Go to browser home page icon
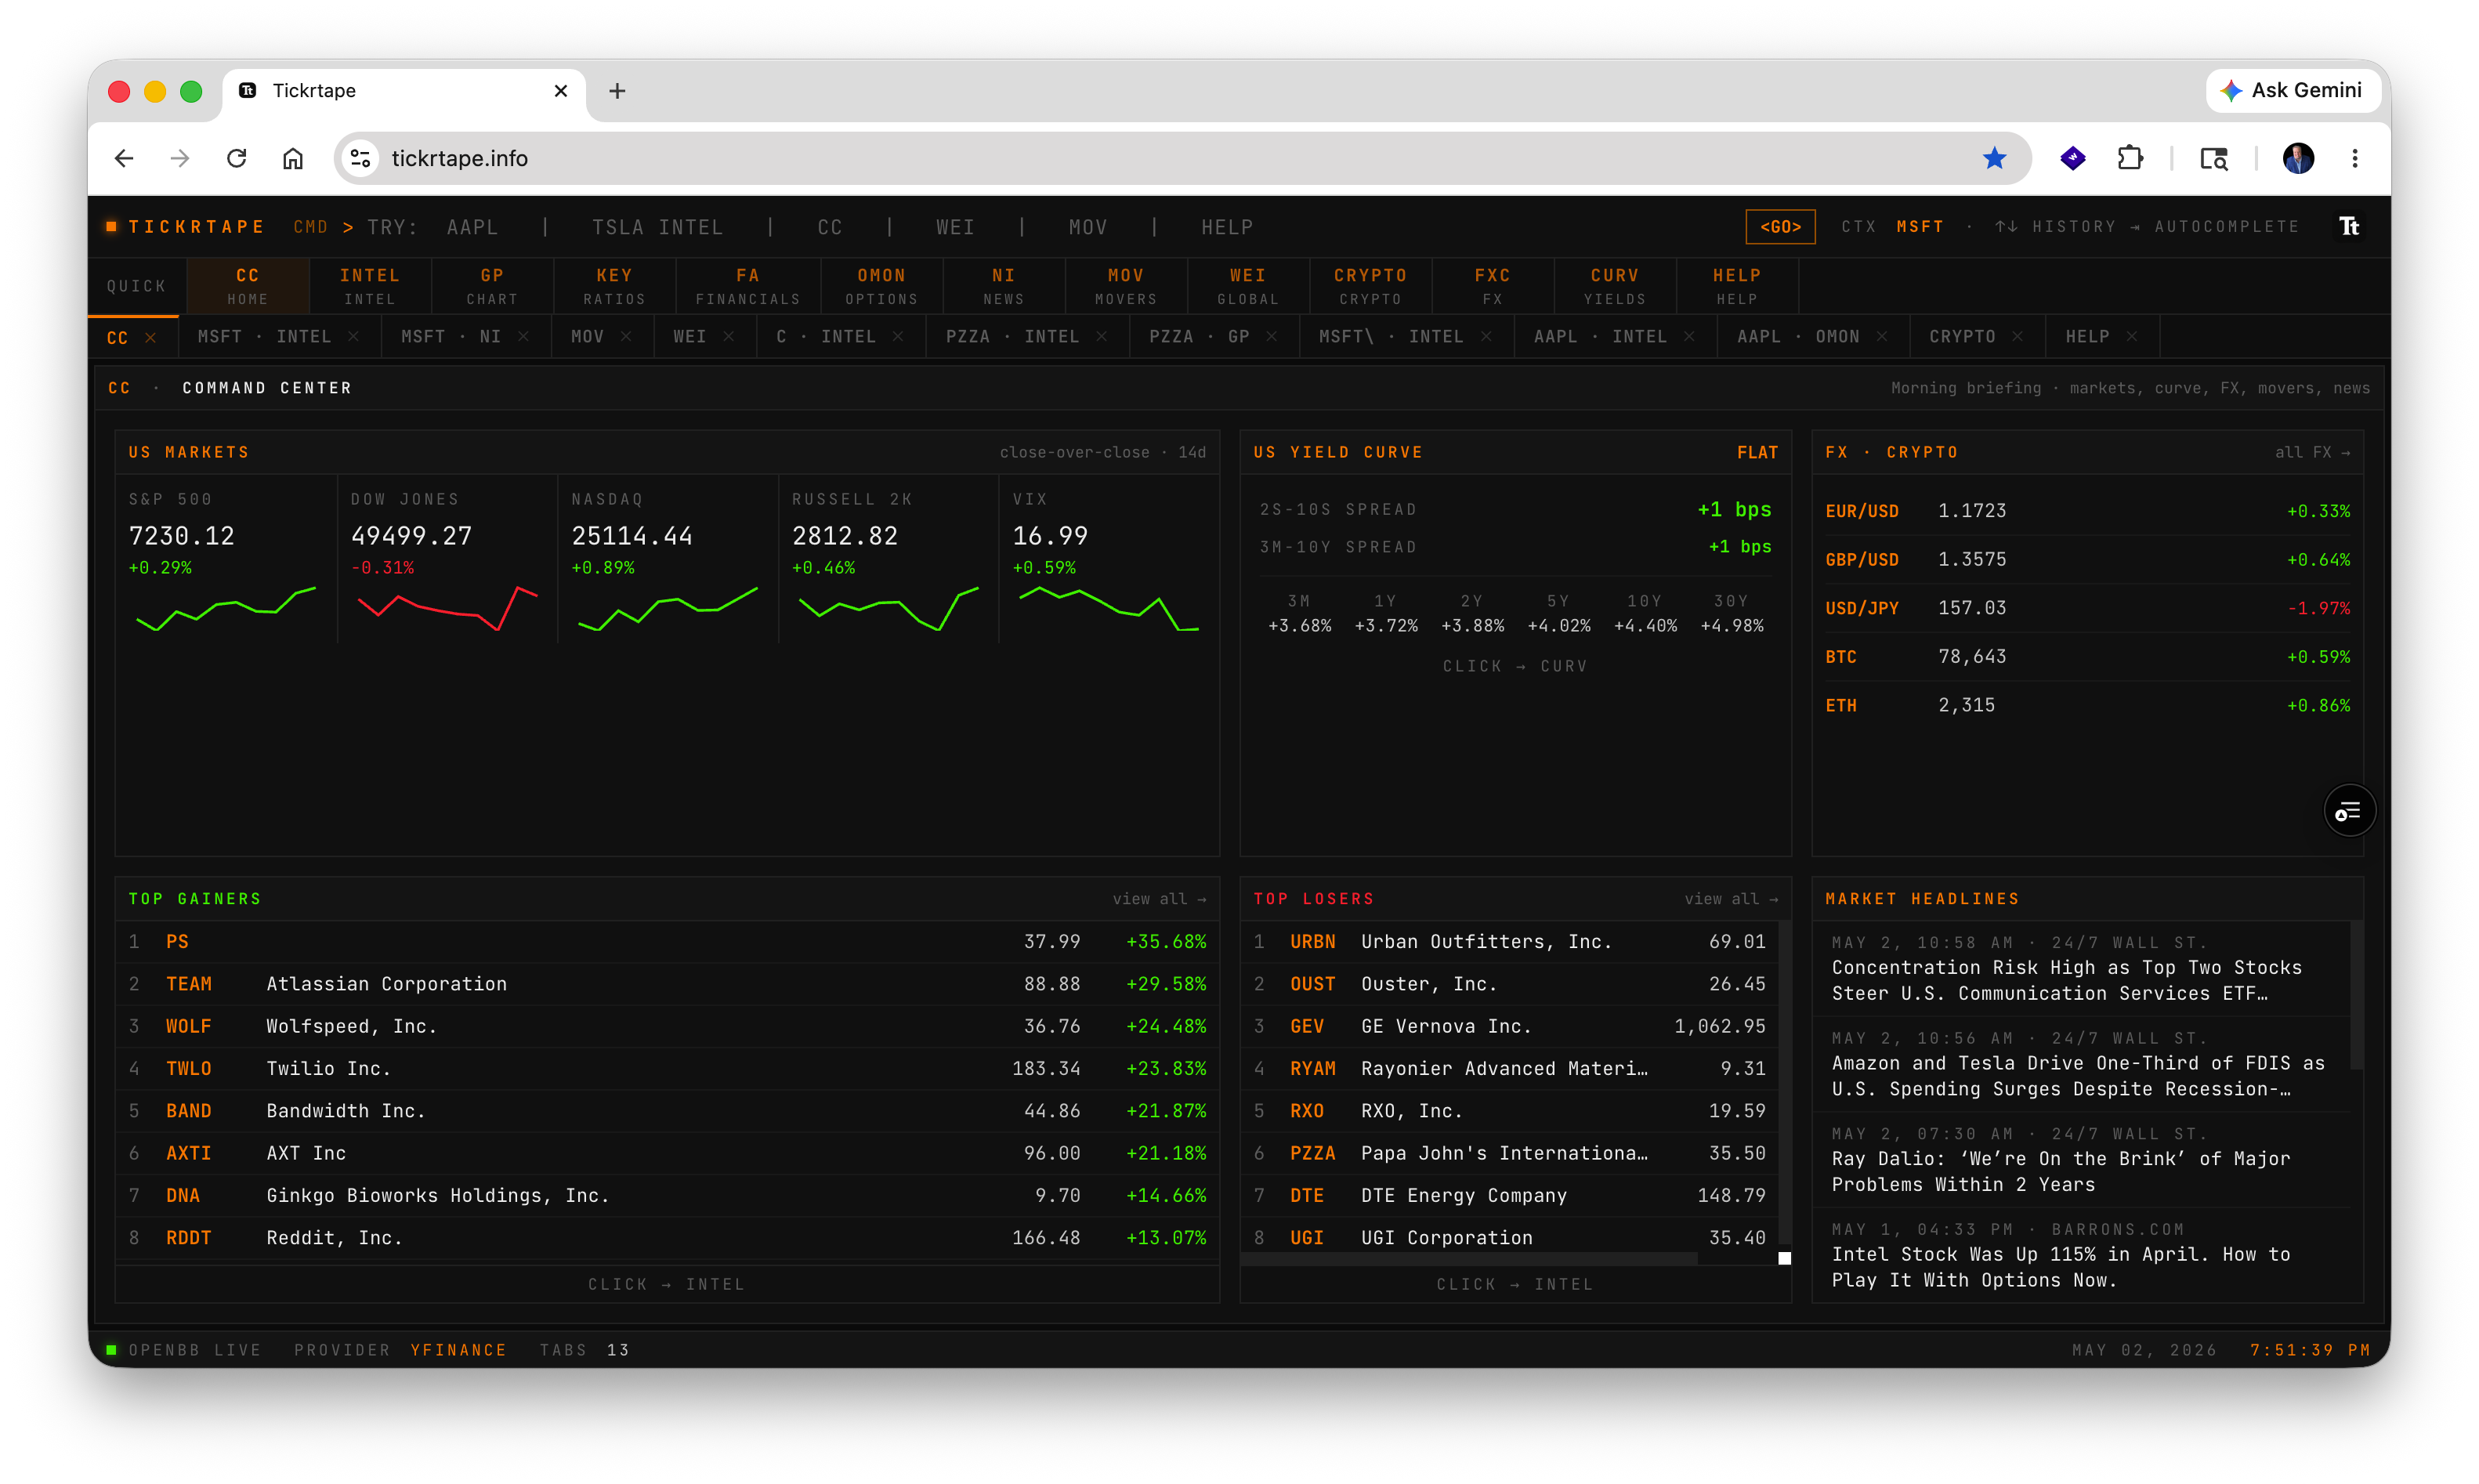The height and width of the screenshot is (1484, 2479). coord(292,158)
